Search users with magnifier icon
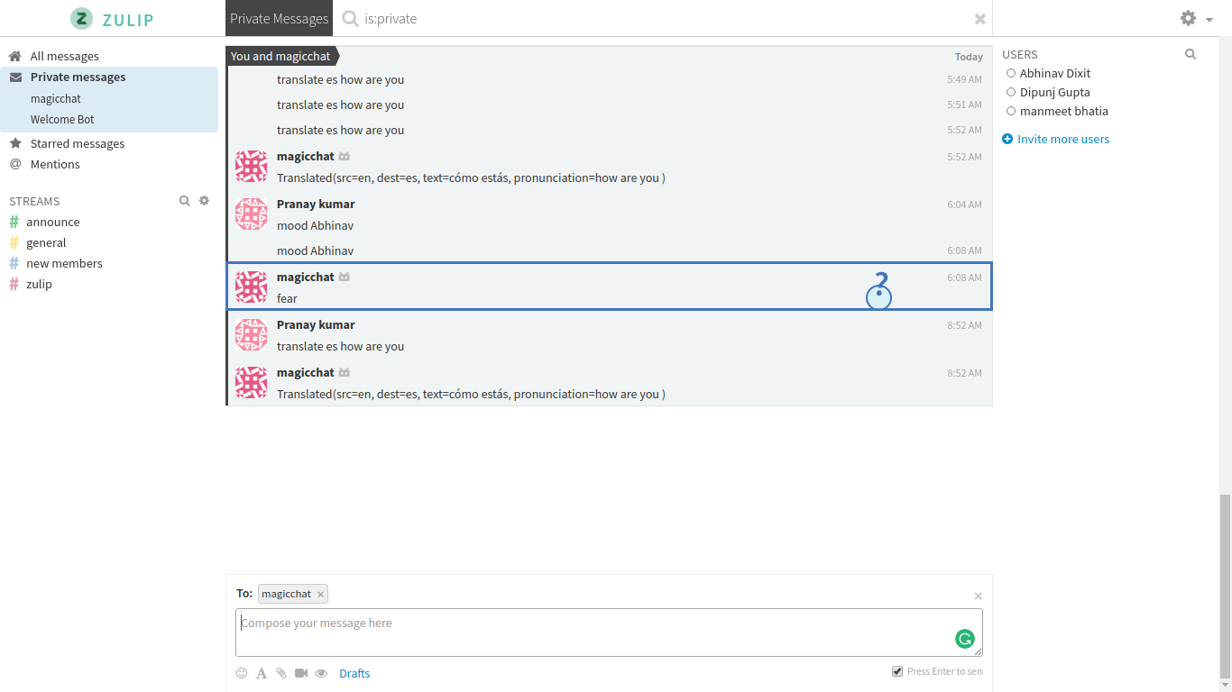 pyautogui.click(x=1191, y=54)
